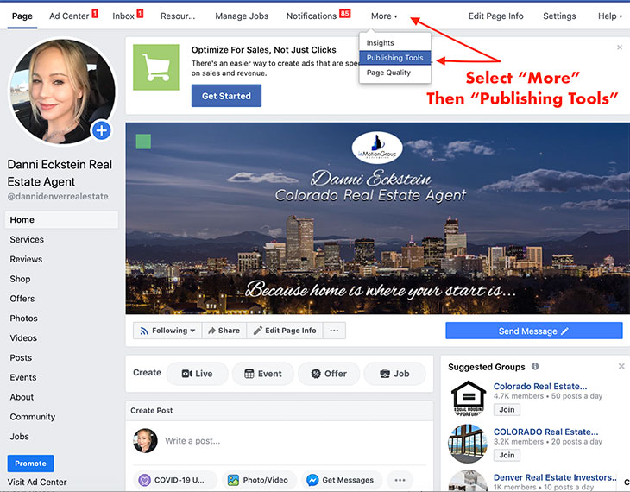Click the COVID-19 Update post option
This screenshot has width=630, height=492.
175,480
